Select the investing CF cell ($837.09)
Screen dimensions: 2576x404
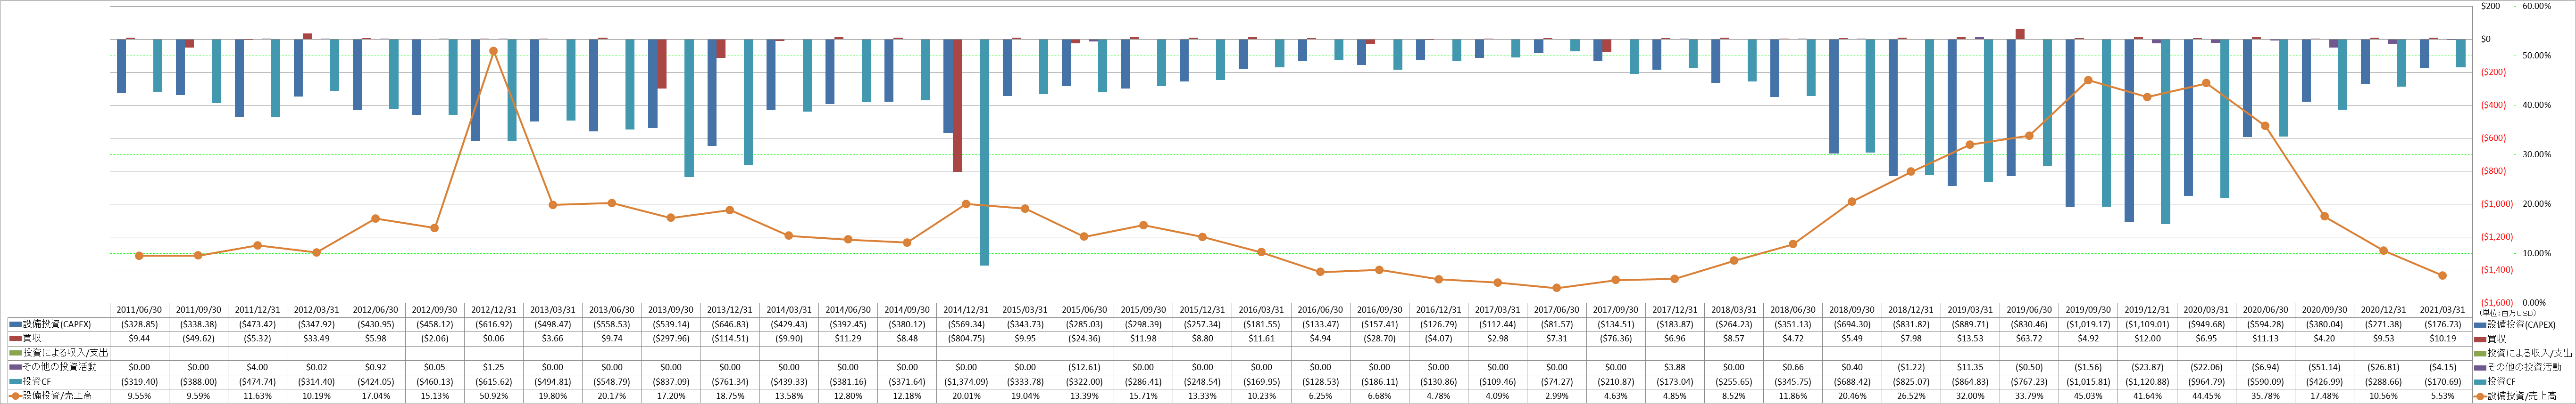pyautogui.click(x=670, y=381)
